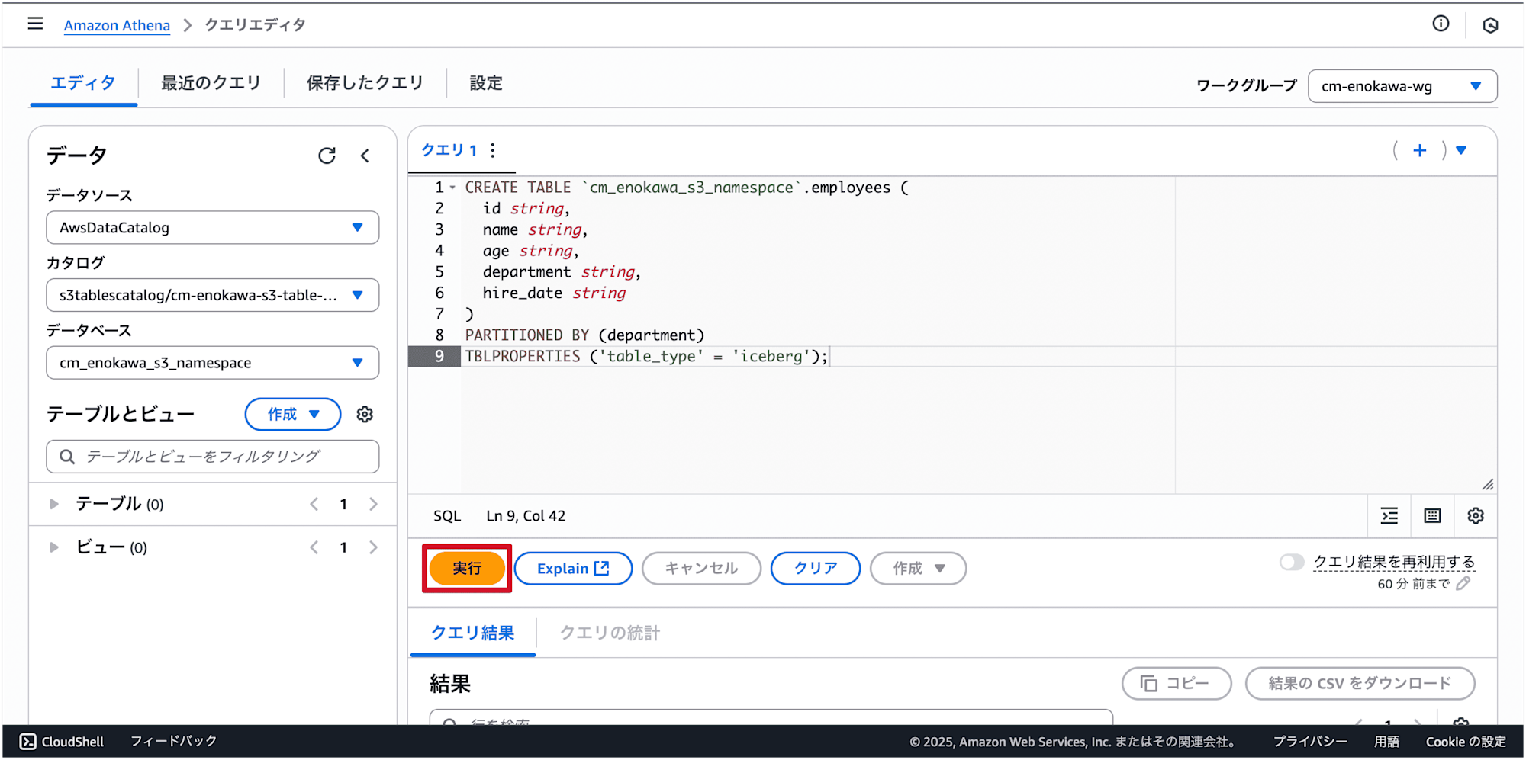This screenshot has height=760, width=1526.
Task: Collapse the データ side panel
Action: click(365, 156)
